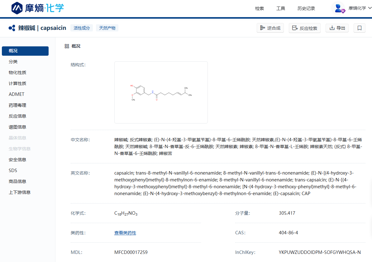Click the bookmark icon button
The height and width of the screenshot is (262, 372).
[359, 28]
